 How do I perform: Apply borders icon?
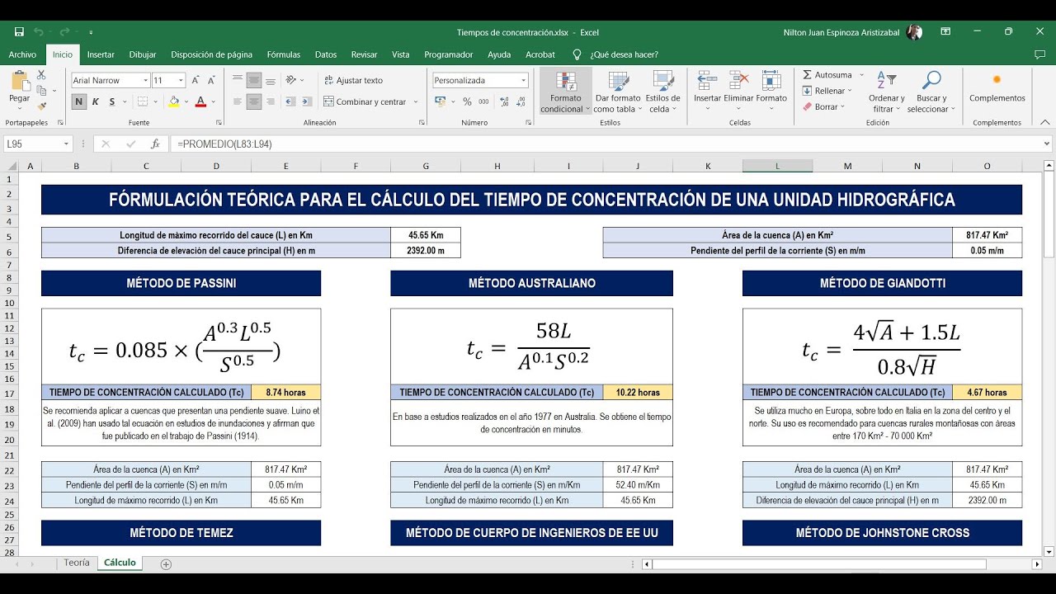click(143, 101)
